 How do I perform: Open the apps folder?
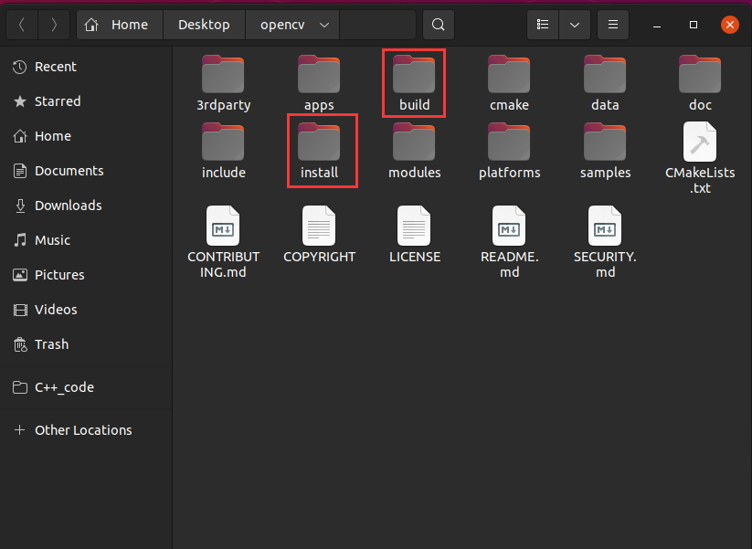pyautogui.click(x=319, y=84)
